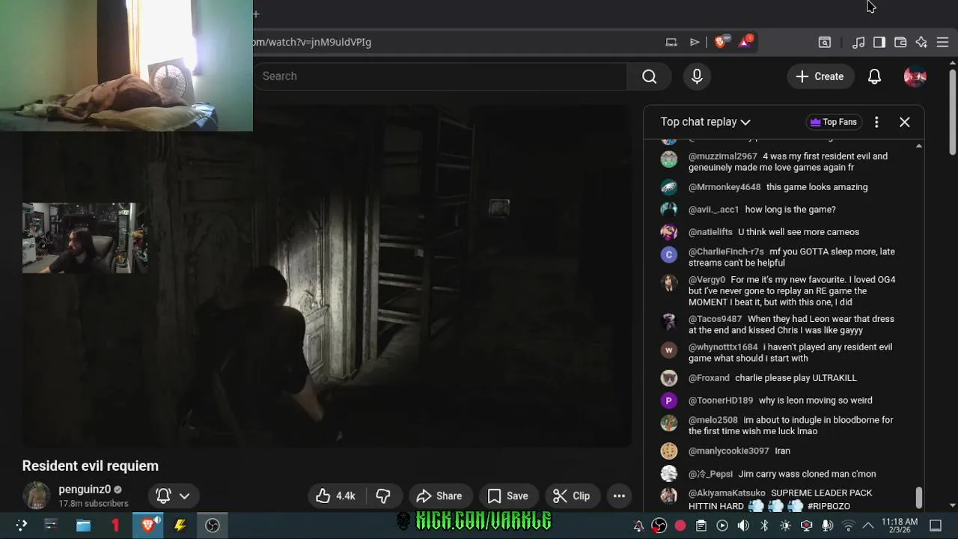
Task: Click @AkiyamaKatsuko username in chat
Action: [x=726, y=493]
